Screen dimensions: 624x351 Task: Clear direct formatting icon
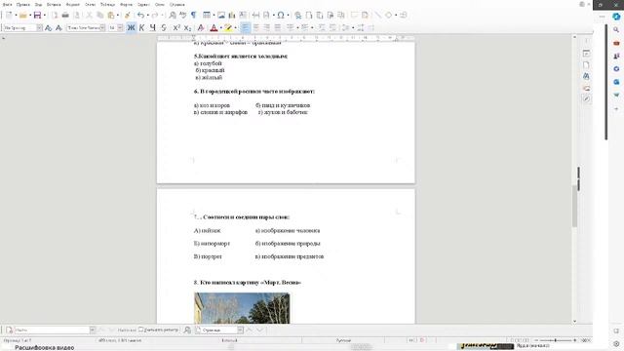(x=201, y=27)
